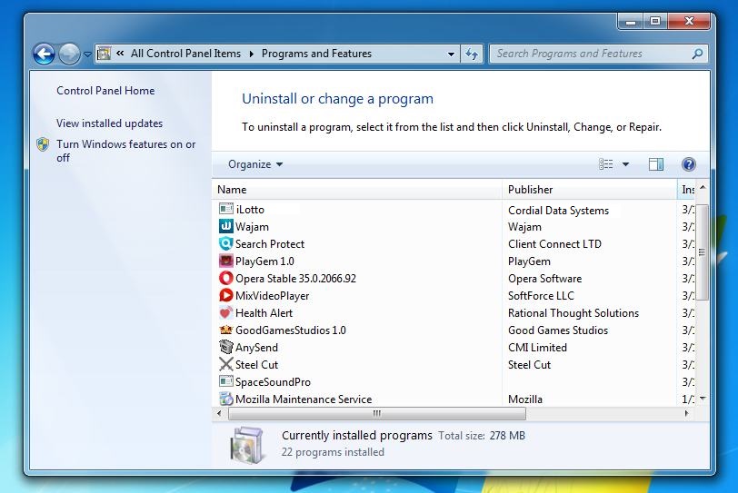Click the change view icon

point(605,164)
